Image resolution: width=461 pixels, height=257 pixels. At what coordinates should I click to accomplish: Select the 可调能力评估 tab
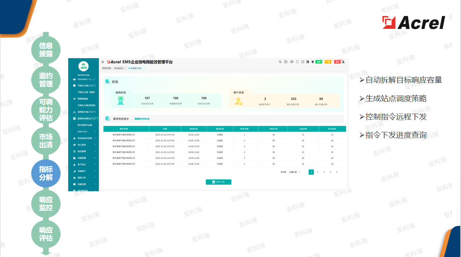(136, 68)
